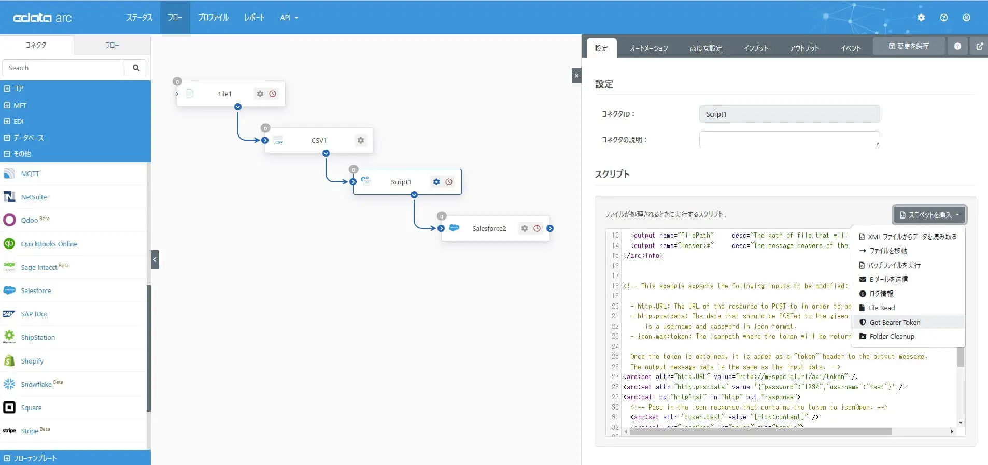The image size is (988, 465).
Task: Select the Square connector
Action: pyautogui.click(x=73, y=408)
